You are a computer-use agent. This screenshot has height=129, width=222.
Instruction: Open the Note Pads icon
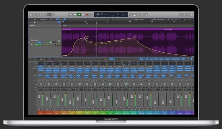[184, 15]
